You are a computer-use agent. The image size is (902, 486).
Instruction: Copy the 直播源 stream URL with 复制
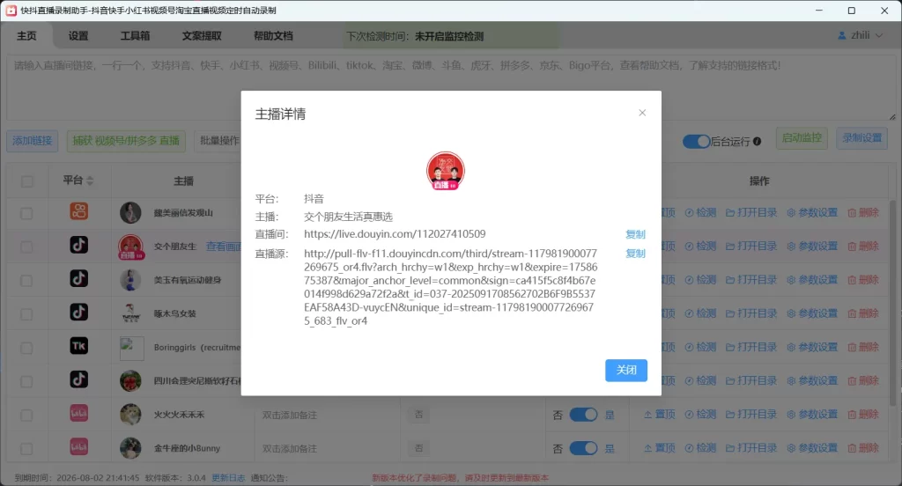coord(635,254)
